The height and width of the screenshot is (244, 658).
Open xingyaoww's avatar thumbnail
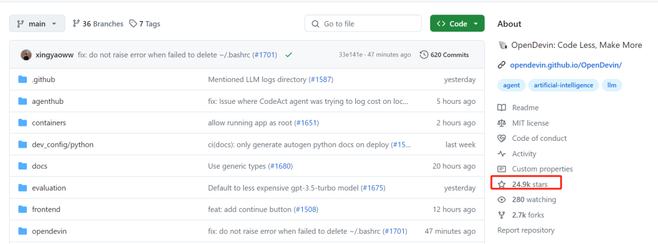coord(26,55)
